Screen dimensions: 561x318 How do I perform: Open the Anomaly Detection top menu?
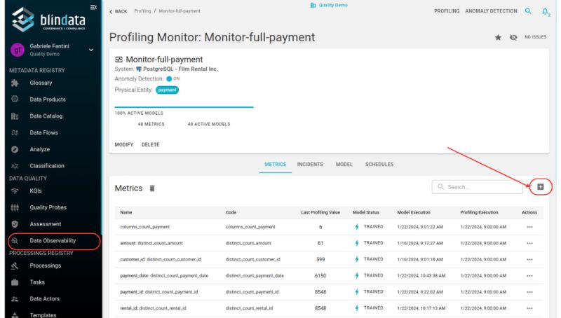pyautogui.click(x=491, y=11)
